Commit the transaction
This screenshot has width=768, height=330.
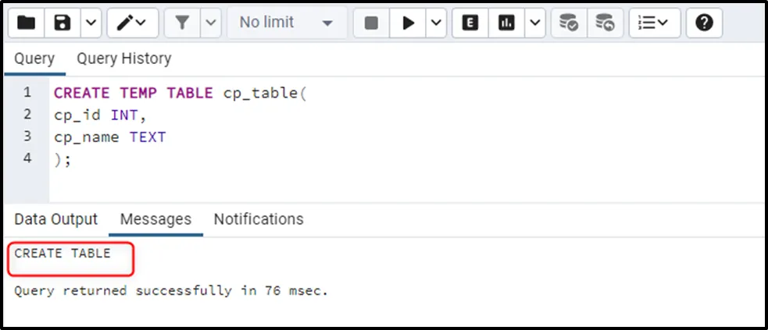(568, 23)
